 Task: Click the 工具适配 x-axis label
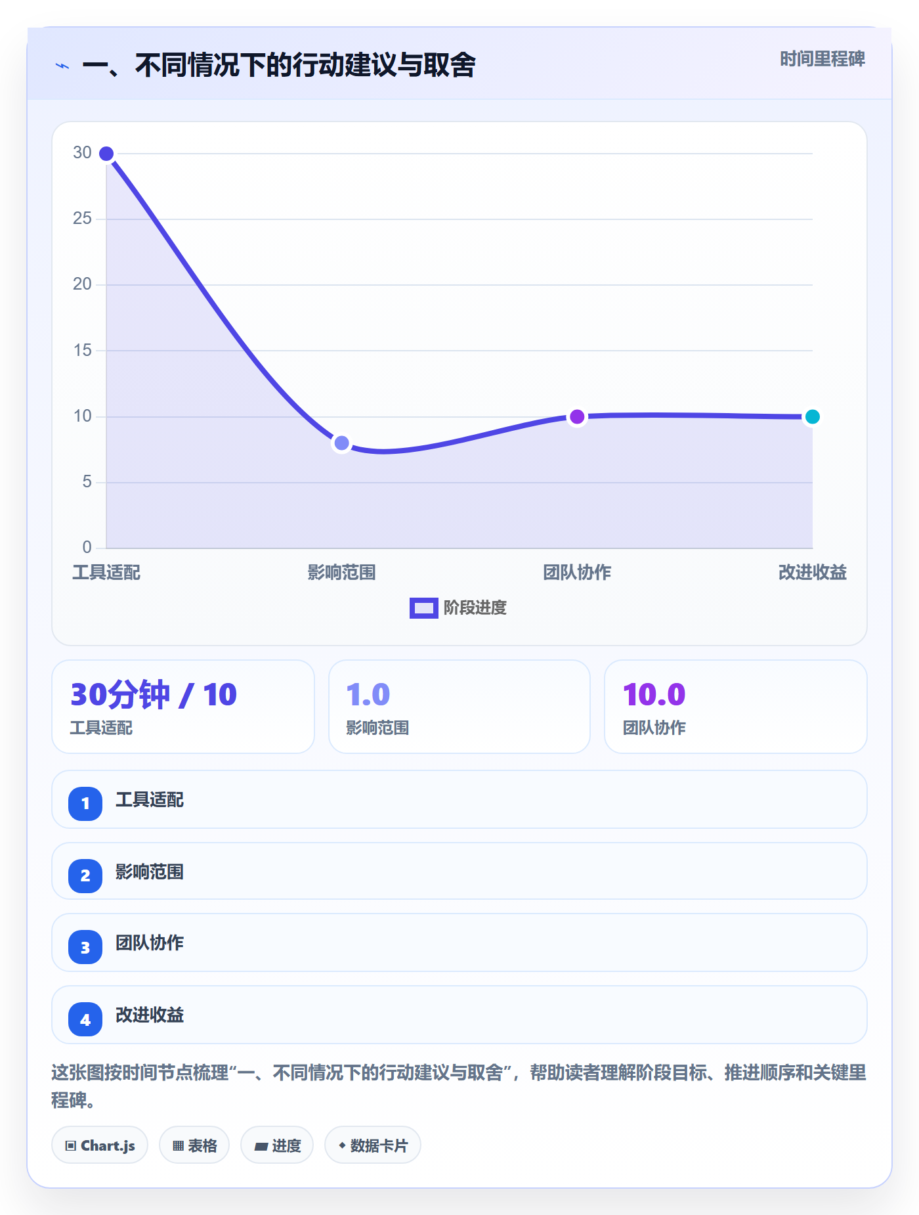point(106,572)
